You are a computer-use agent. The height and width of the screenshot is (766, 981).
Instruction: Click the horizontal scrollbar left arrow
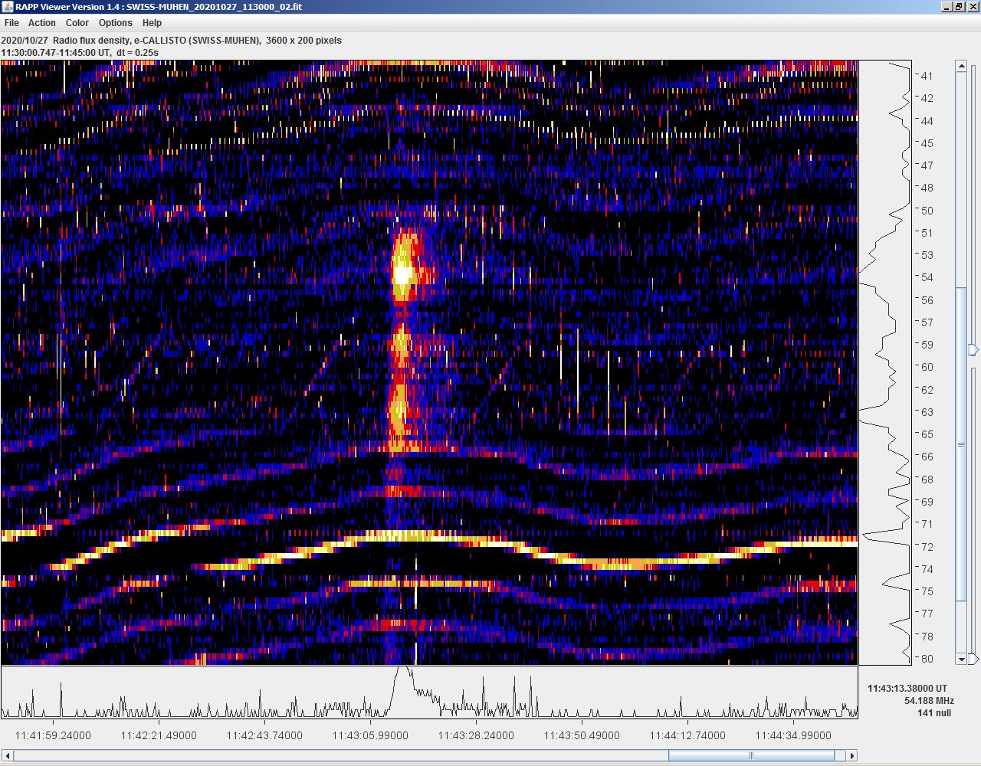[7, 756]
